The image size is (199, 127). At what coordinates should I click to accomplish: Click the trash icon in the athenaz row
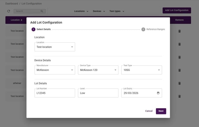tap(179, 83)
